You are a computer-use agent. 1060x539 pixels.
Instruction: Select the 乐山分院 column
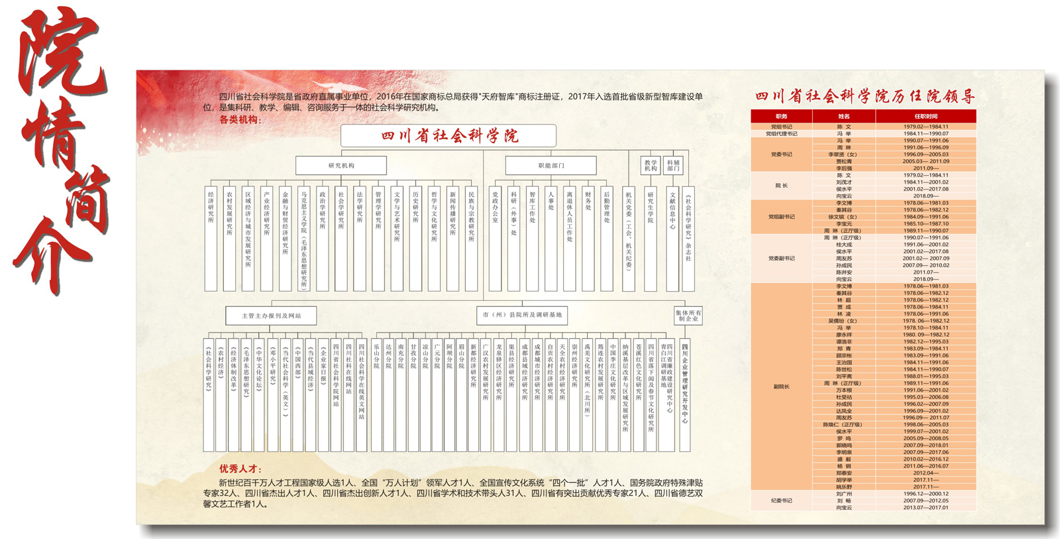(x=376, y=395)
